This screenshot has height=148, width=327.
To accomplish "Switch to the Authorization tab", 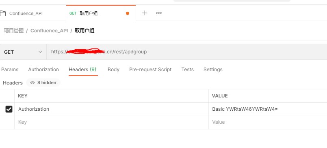I will [43, 70].
